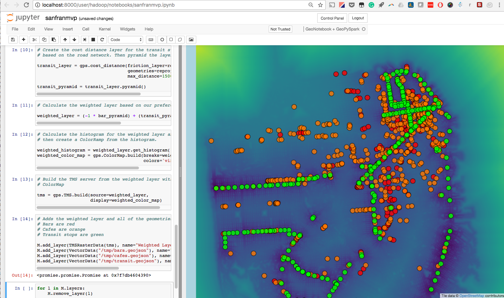Insert a cell below with plus icon

coord(24,40)
